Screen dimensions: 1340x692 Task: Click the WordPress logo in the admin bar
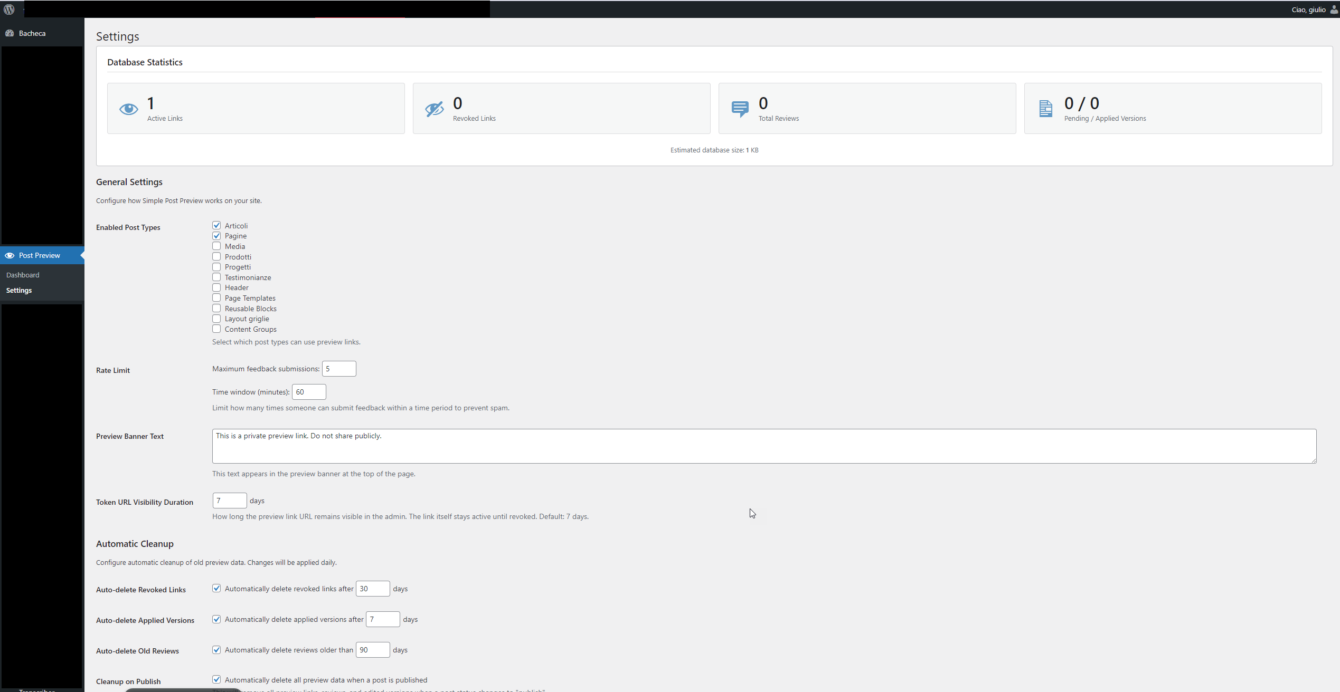point(10,9)
